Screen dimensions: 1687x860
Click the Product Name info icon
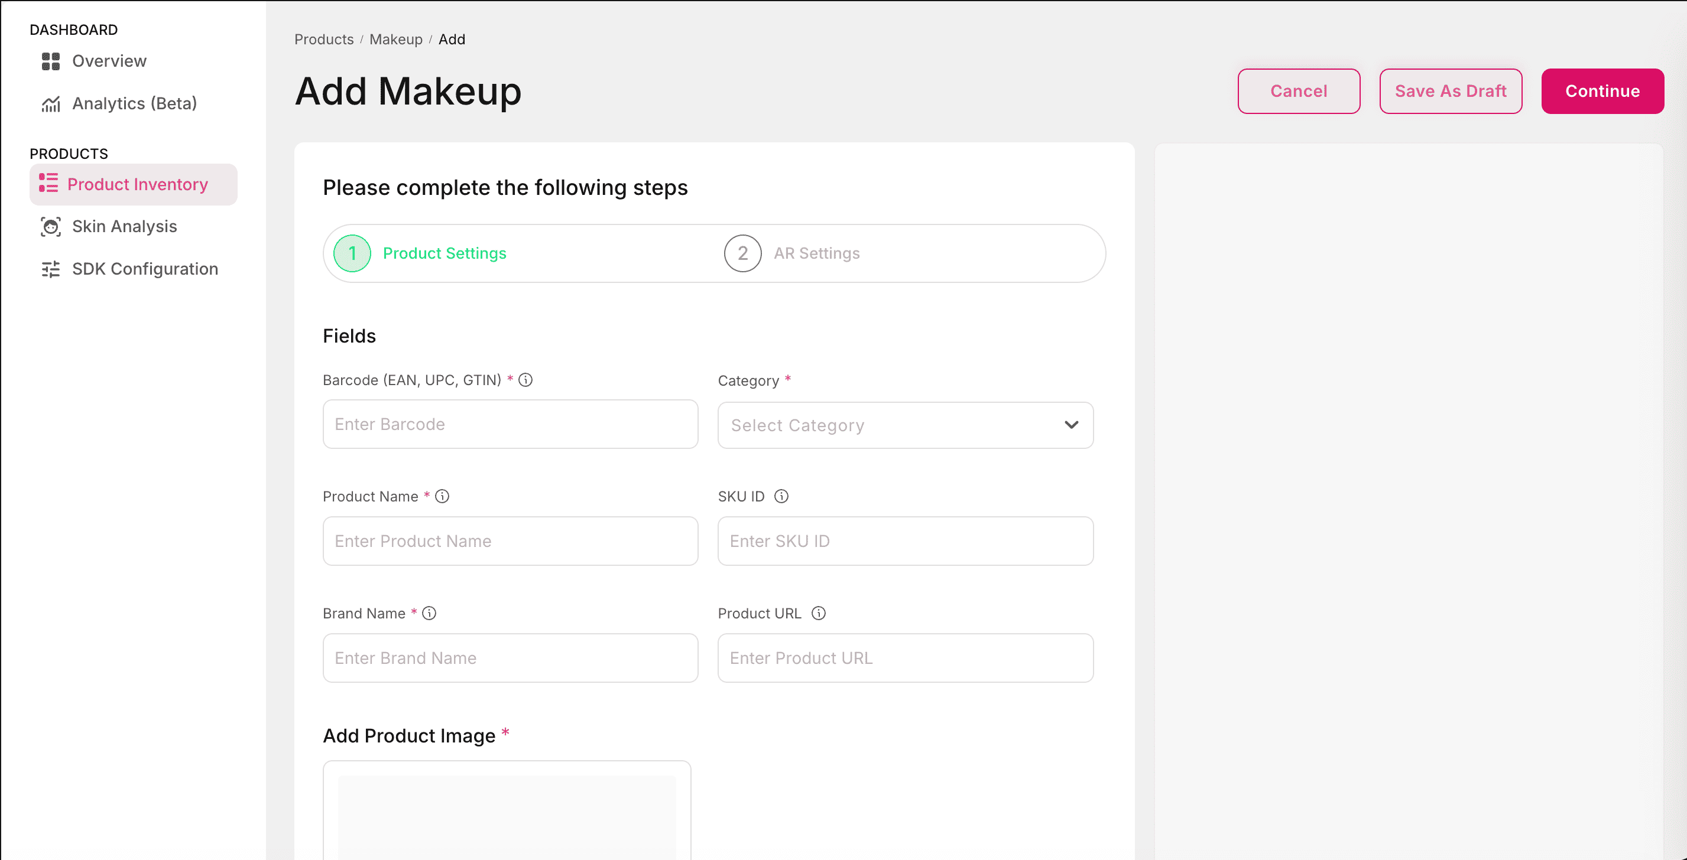point(442,496)
